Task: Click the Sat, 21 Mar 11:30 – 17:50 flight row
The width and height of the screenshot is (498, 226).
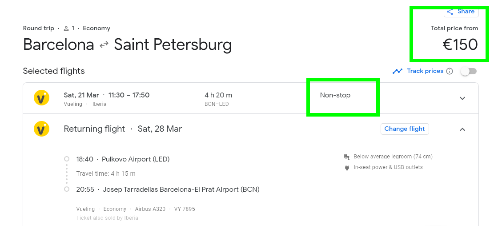Action: [251, 98]
